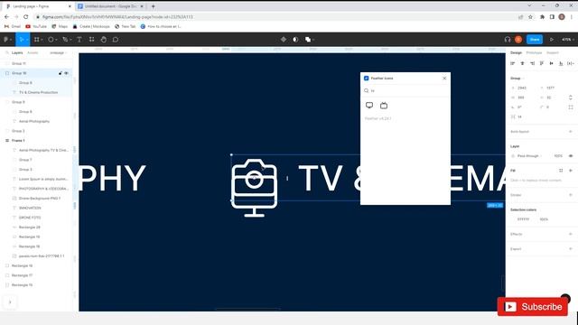The width and height of the screenshot is (578, 325).
Task: Click the layer opacity value field
Action: (558, 156)
